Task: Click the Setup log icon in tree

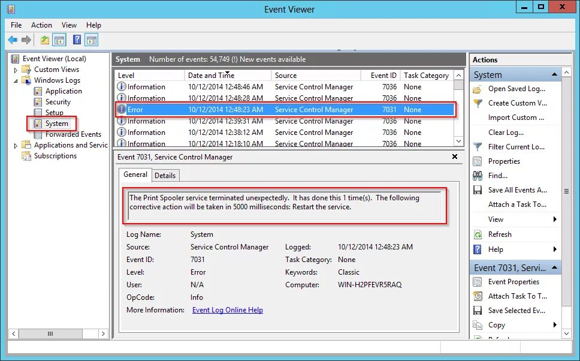Action: pyautogui.click(x=38, y=113)
